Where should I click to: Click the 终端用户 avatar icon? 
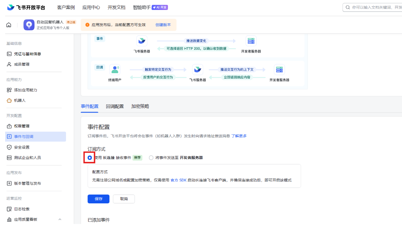tap(115, 70)
